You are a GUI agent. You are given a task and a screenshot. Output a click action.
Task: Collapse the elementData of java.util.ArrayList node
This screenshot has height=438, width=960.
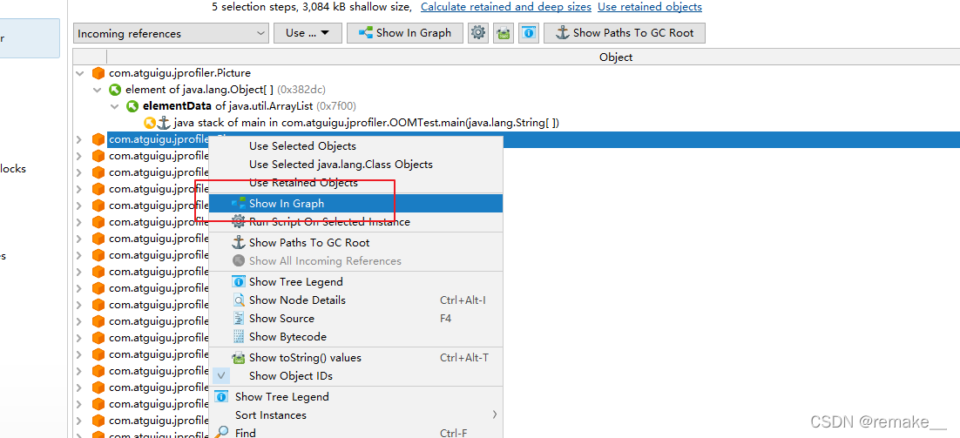pos(114,106)
